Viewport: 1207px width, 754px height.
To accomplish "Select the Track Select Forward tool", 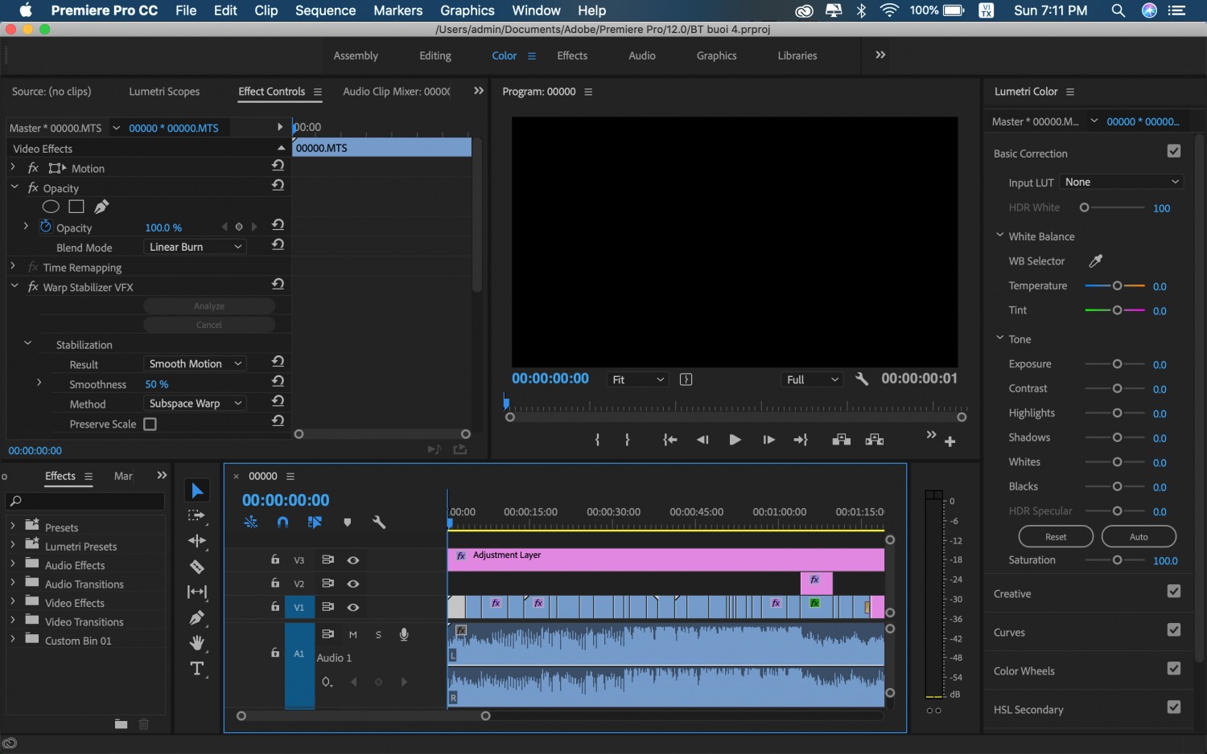I will [x=197, y=516].
